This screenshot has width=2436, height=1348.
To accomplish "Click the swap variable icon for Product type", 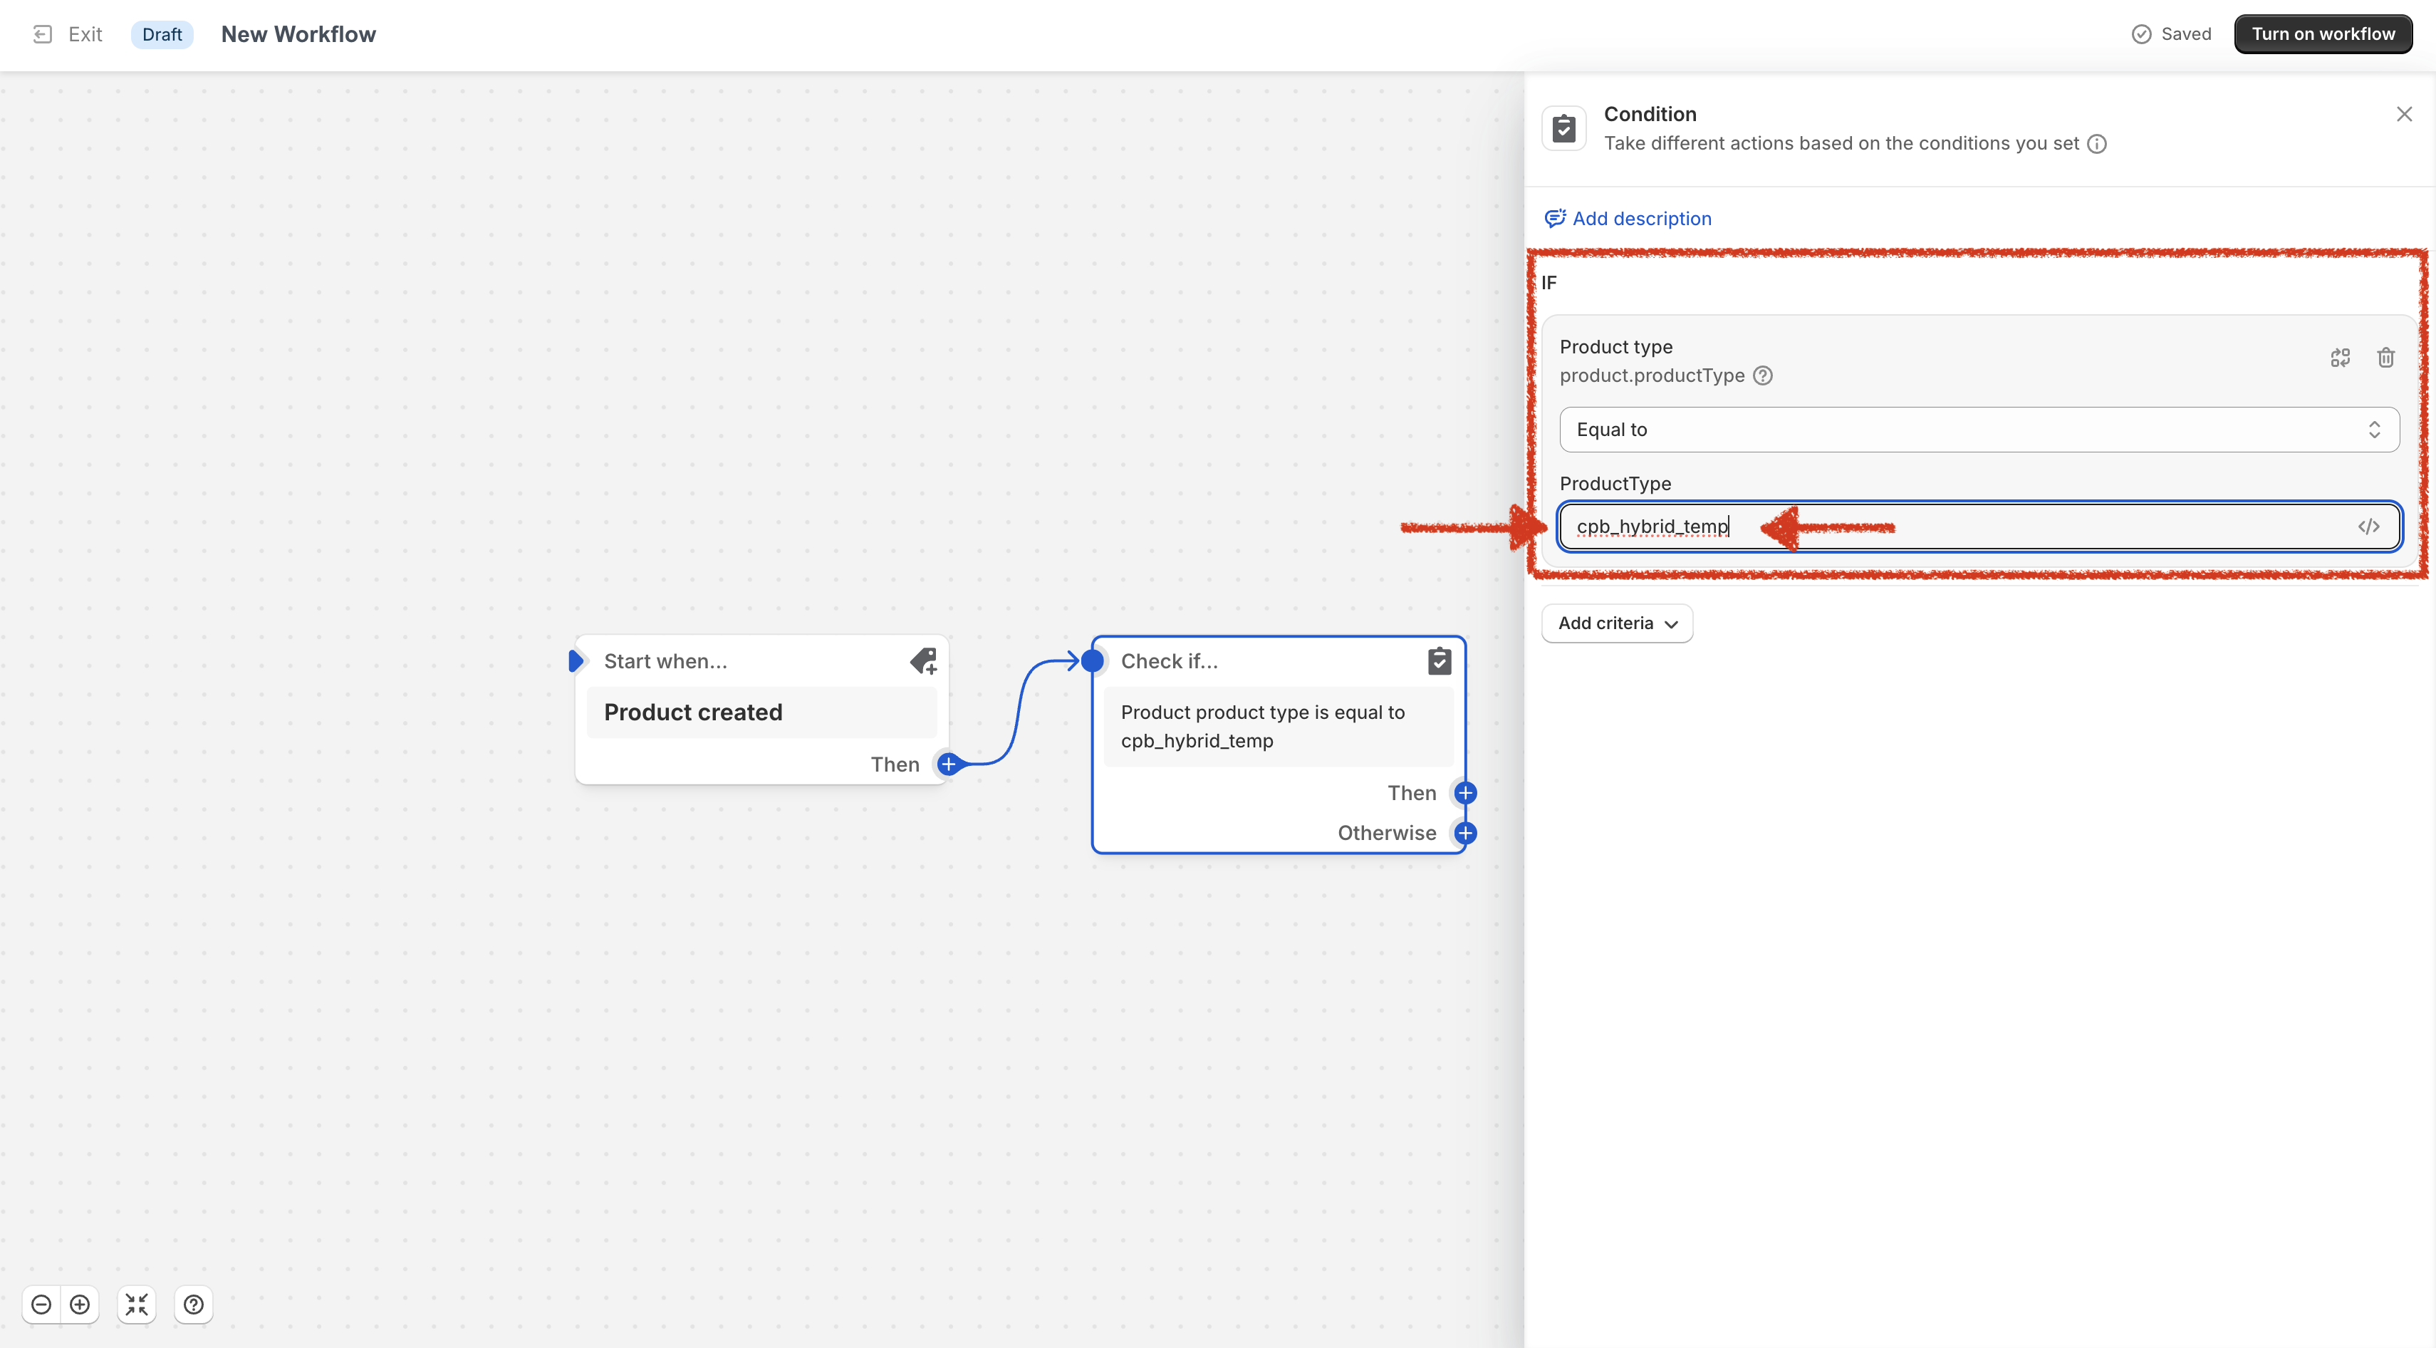I will click(2341, 358).
